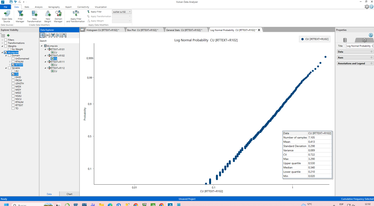Click the save icon in title bar
374x206 pixels.
pos(11,2)
